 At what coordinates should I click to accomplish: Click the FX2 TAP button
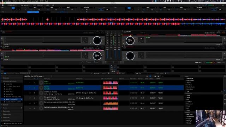click(x=220, y=10)
